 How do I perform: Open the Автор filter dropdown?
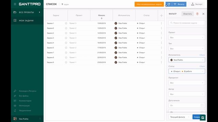pos(187,94)
